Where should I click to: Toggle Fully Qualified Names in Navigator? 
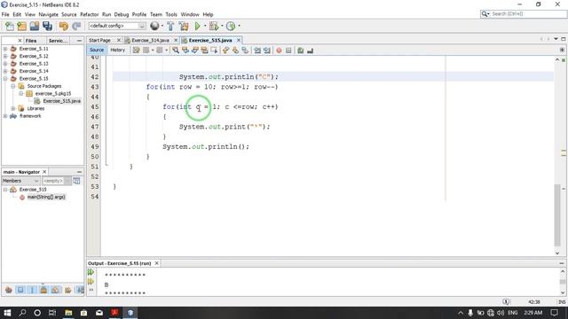coord(67,290)
